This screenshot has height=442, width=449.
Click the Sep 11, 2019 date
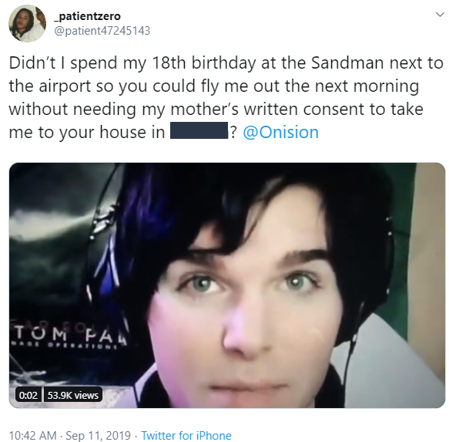pyautogui.click(x=99, y=435)
